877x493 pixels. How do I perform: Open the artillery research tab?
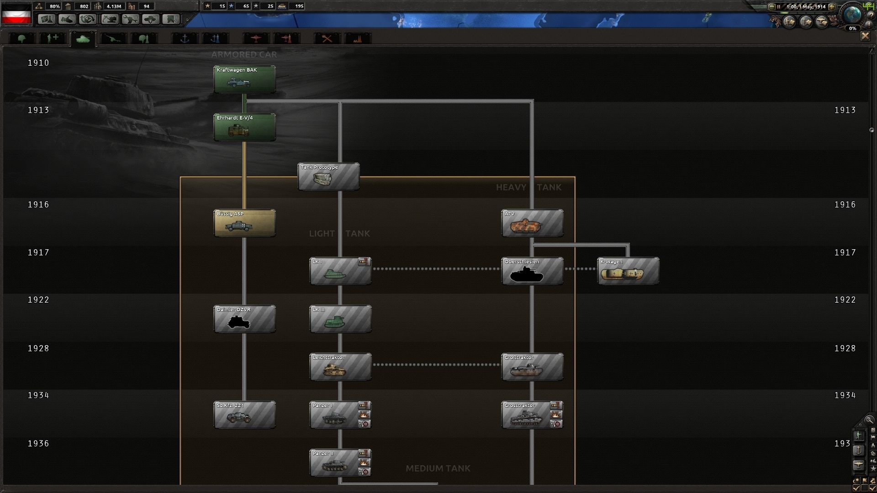tap(113, 39)
